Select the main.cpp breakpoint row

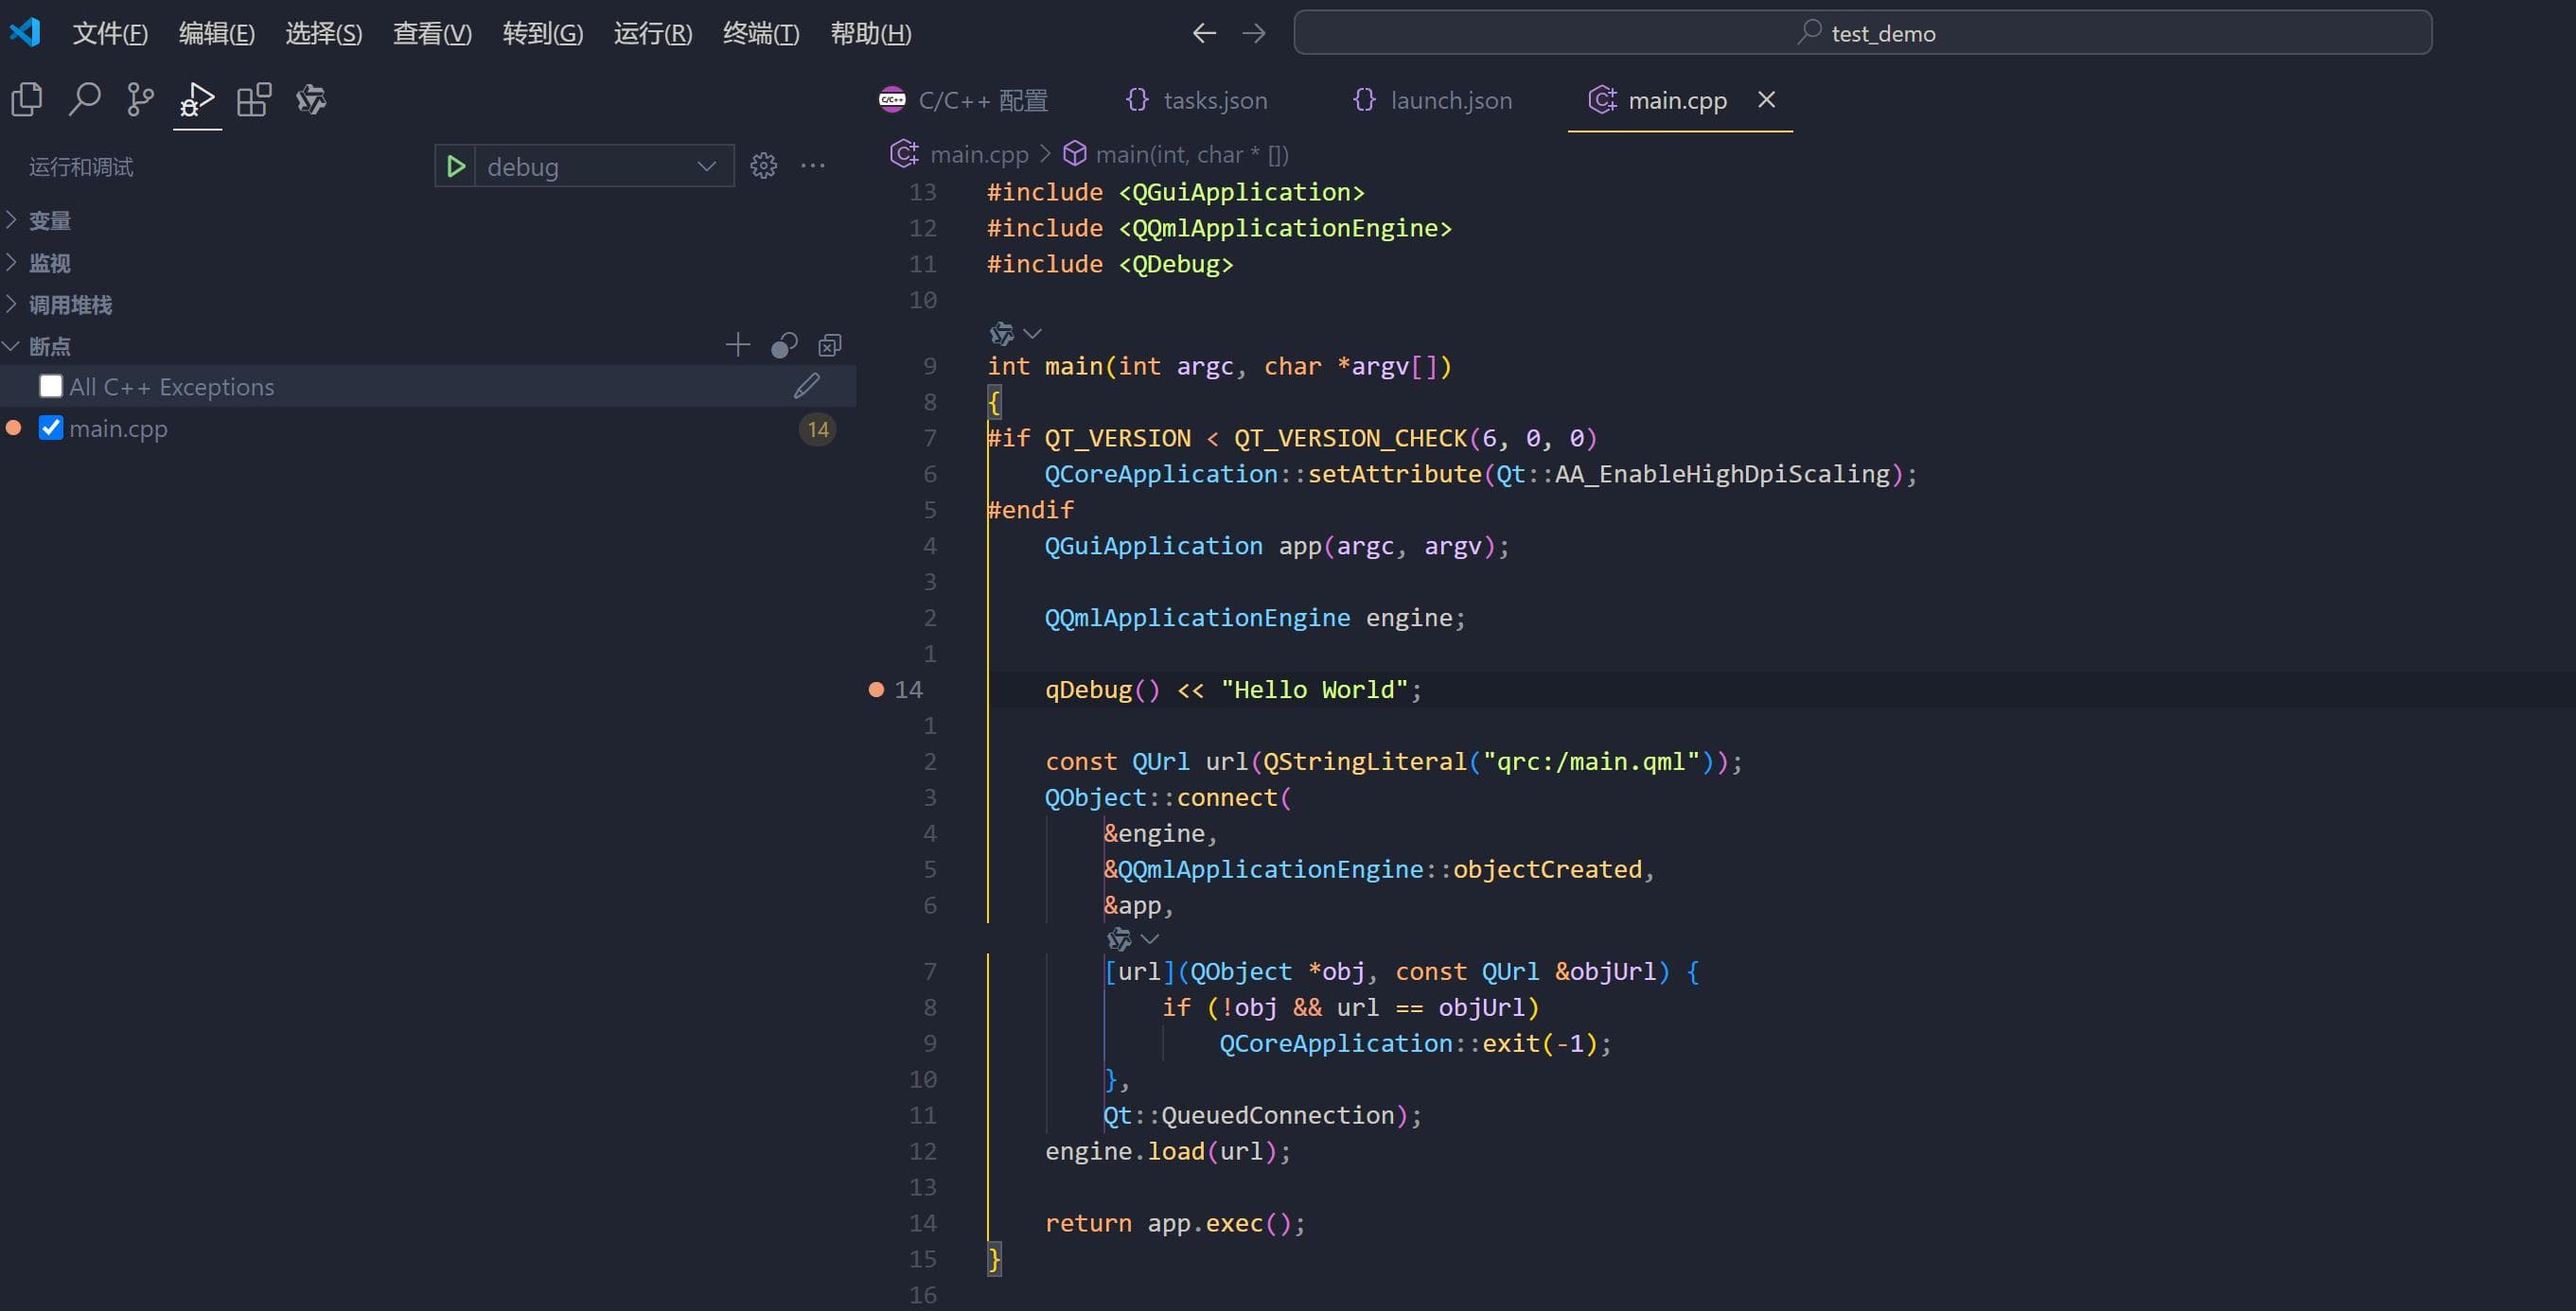pos(428,428)
